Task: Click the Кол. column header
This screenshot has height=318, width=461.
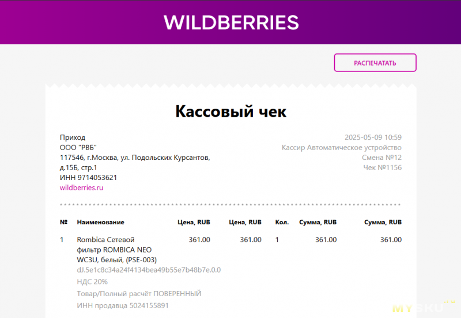Action: point(282,222)
